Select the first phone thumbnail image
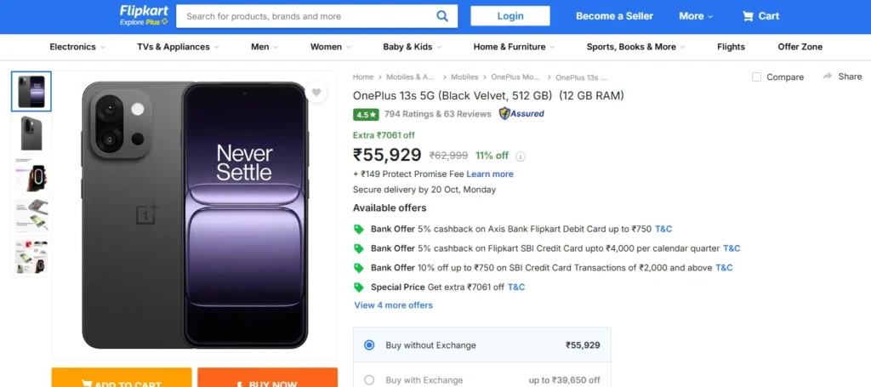 (31, 91)
